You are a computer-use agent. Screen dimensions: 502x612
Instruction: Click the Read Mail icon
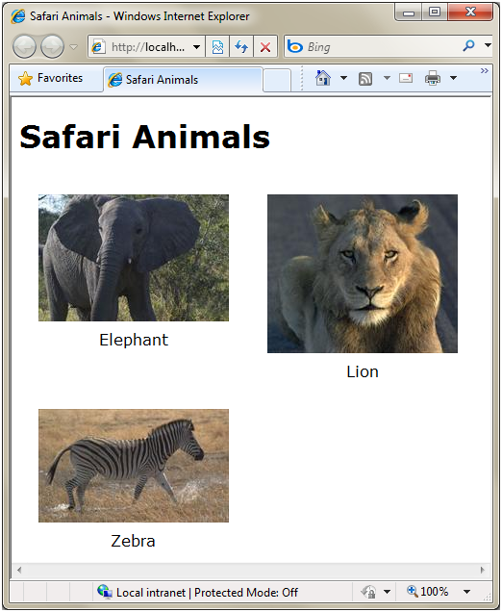tap(406, 78)
